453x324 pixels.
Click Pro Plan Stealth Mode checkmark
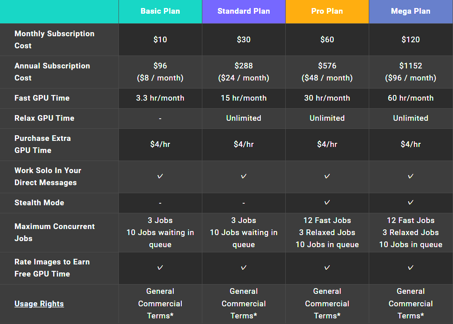click(327, 202)
